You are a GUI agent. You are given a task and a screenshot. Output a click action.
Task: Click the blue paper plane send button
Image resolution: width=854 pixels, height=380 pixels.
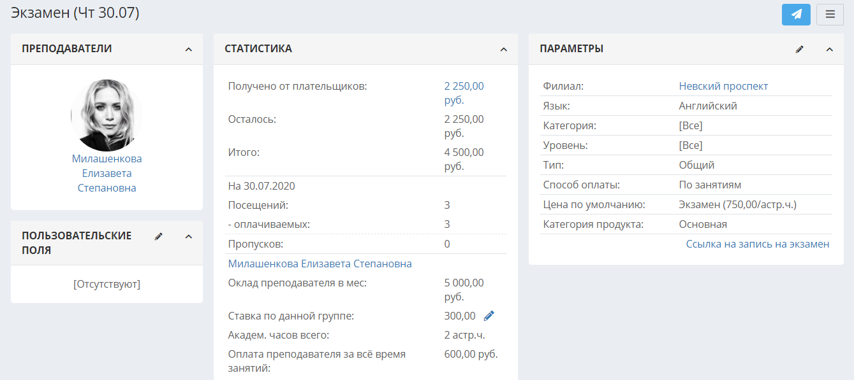tap(796, 14)
